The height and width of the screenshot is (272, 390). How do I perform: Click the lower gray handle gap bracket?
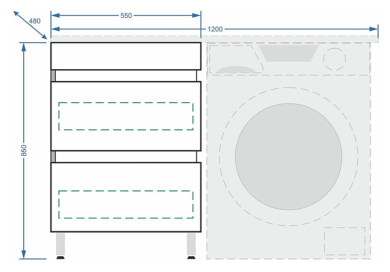[53, 157]
